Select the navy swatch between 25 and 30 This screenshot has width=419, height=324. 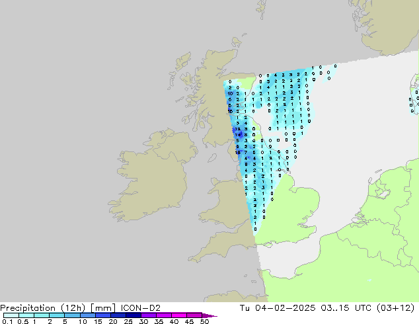(133, 315)
